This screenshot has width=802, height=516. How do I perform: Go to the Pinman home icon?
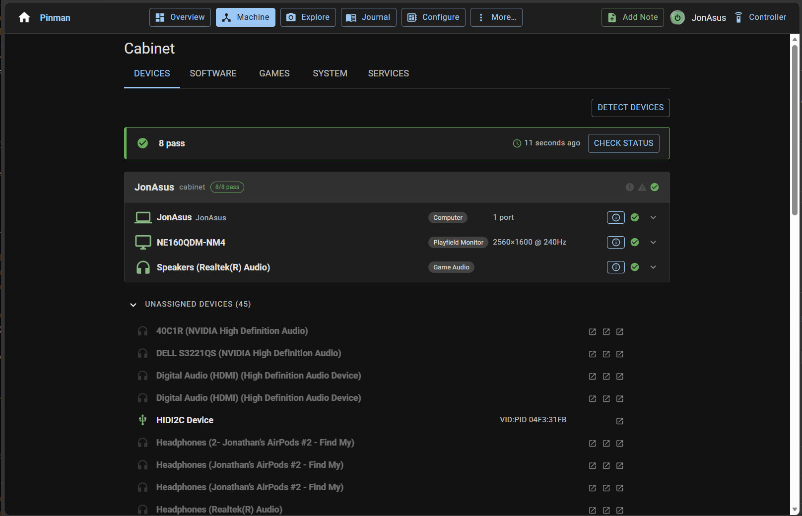point(24,18)
